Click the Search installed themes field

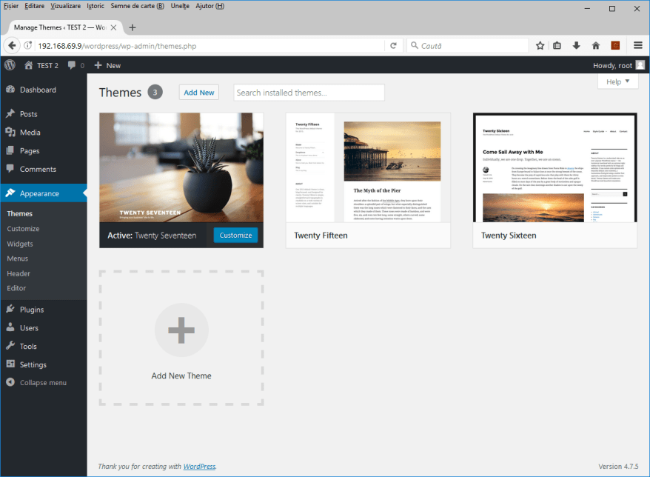coord(309,93)
